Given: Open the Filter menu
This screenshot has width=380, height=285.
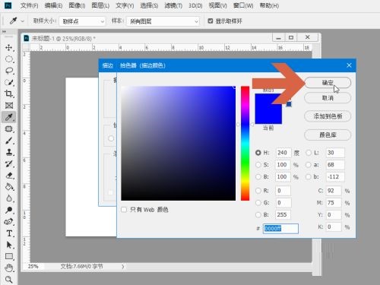Looking at the screenshot, I should (x=173, y=5).
